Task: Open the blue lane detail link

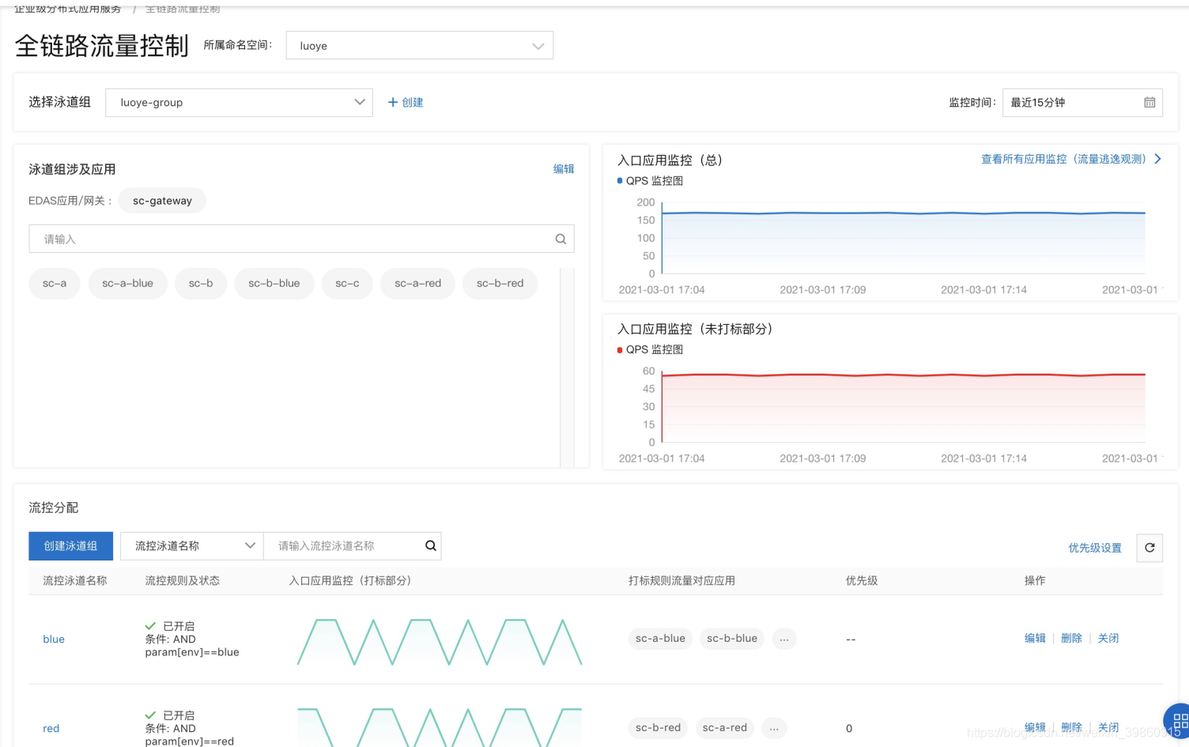Action: (x=53, y=639)
